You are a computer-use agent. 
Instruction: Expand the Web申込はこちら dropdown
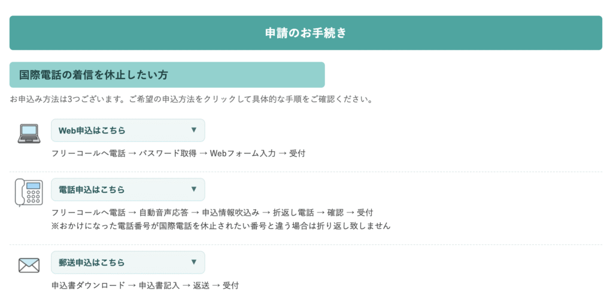[x=128, y=130]
